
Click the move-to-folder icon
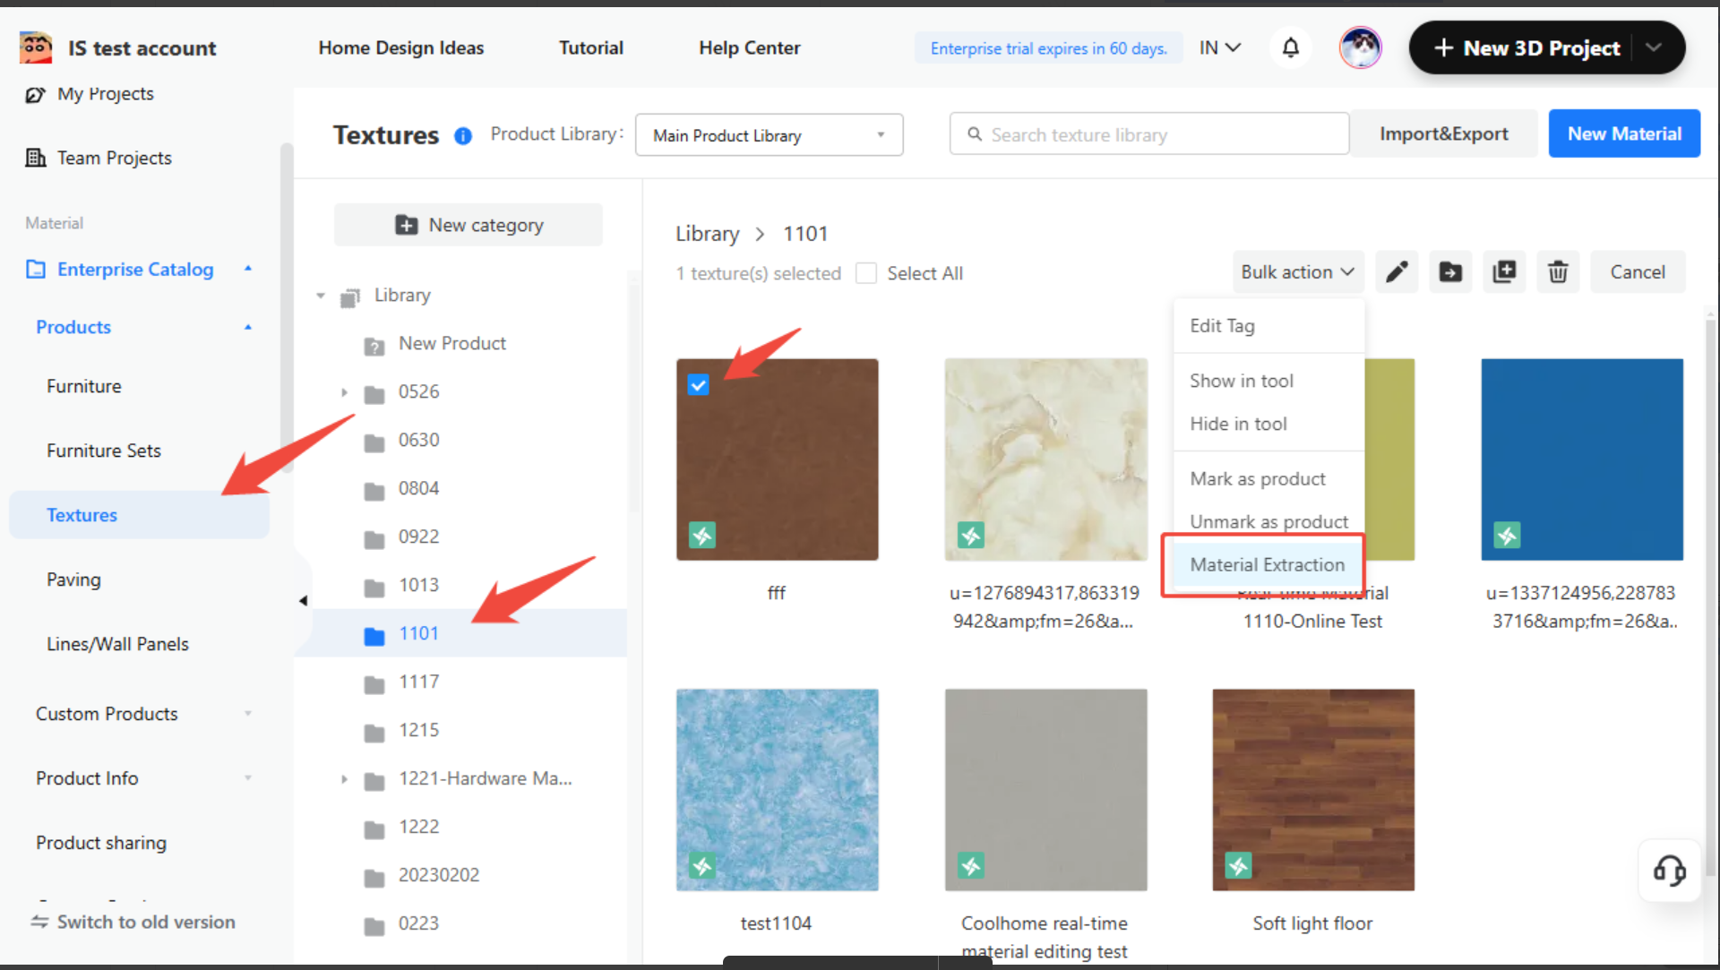(x=1450, y=272)
